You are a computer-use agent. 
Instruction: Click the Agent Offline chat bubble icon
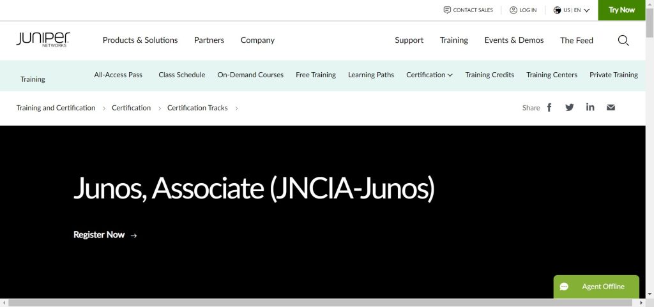pyautogui.click(x=565, y=287)
